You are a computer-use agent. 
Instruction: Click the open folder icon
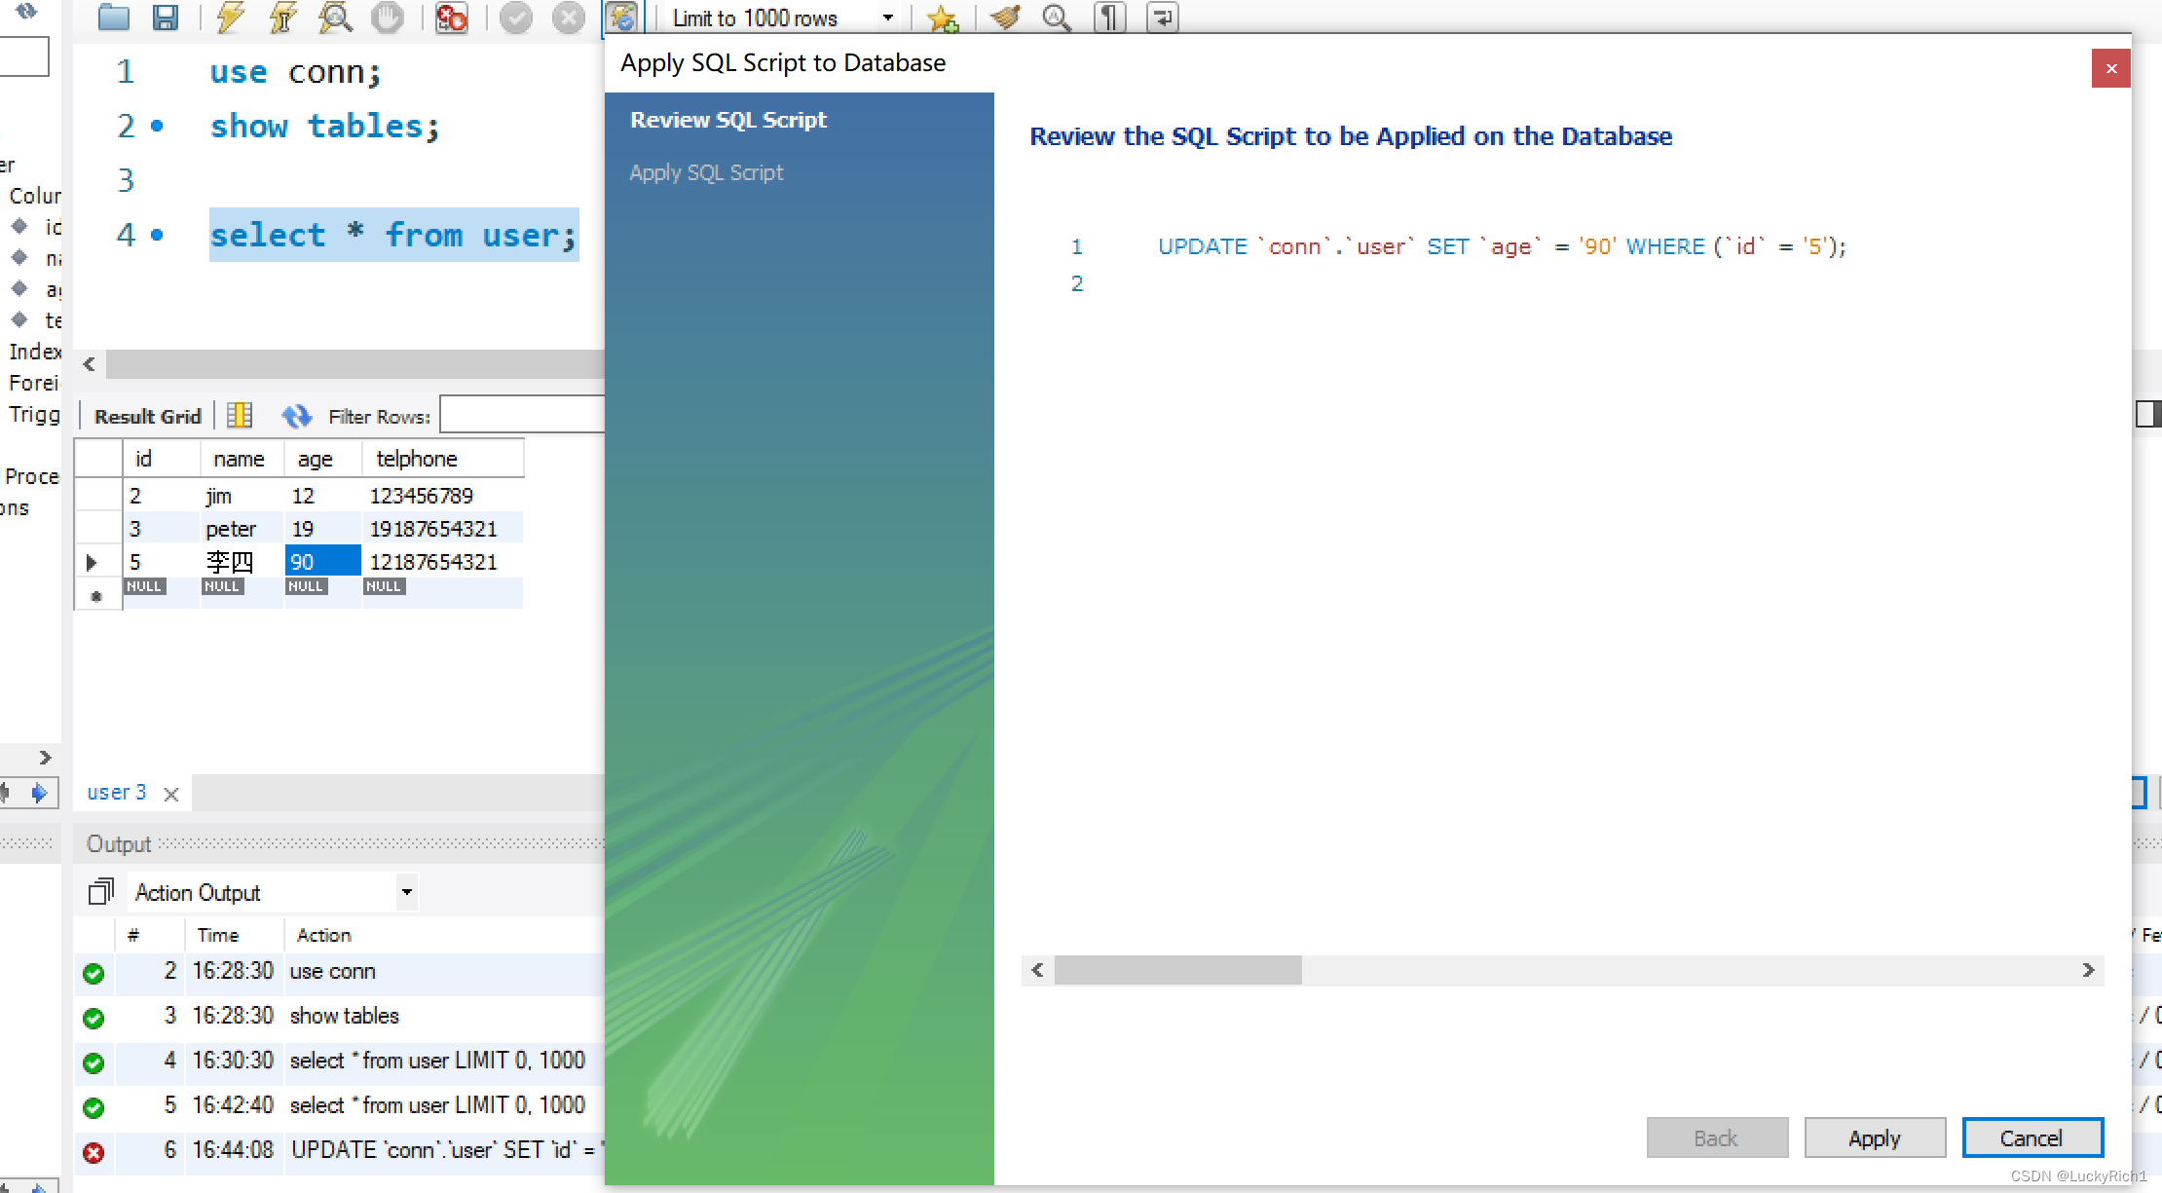[x=115, y=18]
